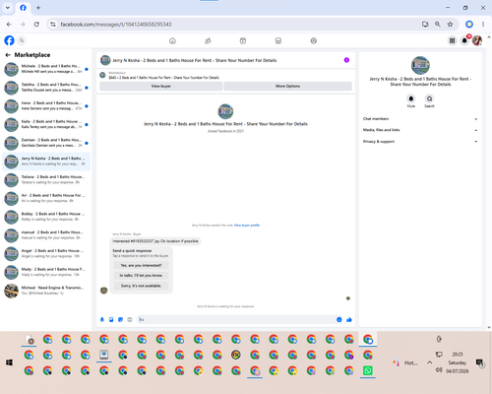Open the Facebook search magnifier

click(22, 40)
